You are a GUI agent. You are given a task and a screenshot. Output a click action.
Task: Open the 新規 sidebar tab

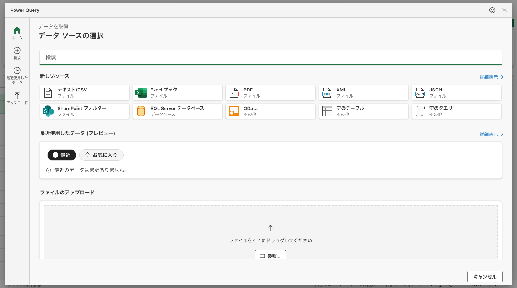(x=17, y=53)
